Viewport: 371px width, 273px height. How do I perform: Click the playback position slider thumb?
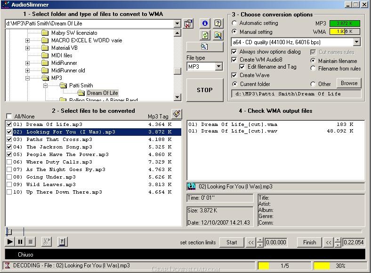(8, 232)
